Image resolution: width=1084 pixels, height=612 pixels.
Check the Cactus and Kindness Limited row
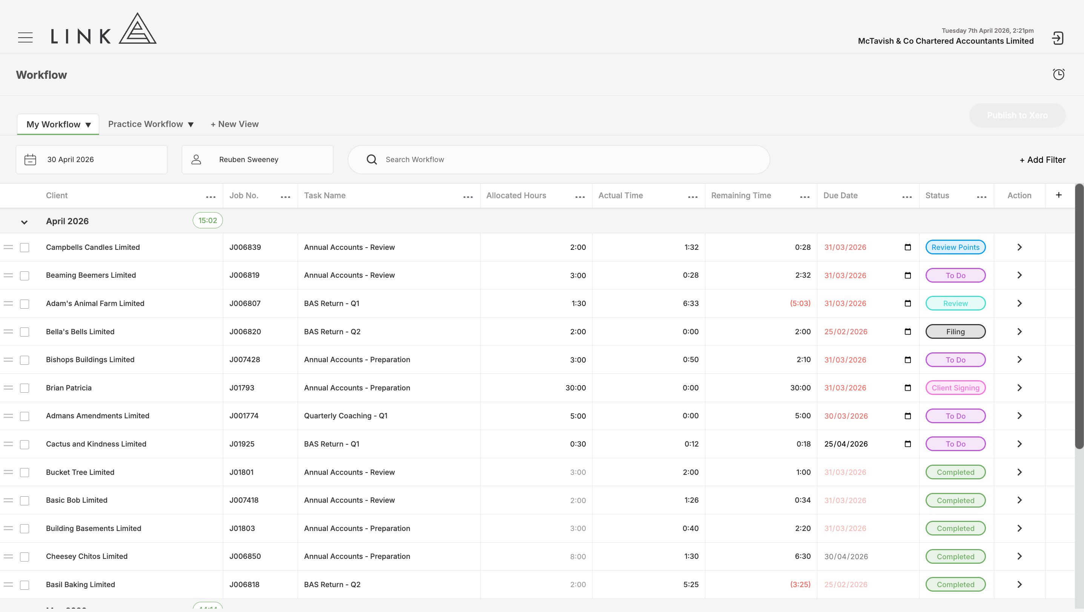click(x=25, y=444)
